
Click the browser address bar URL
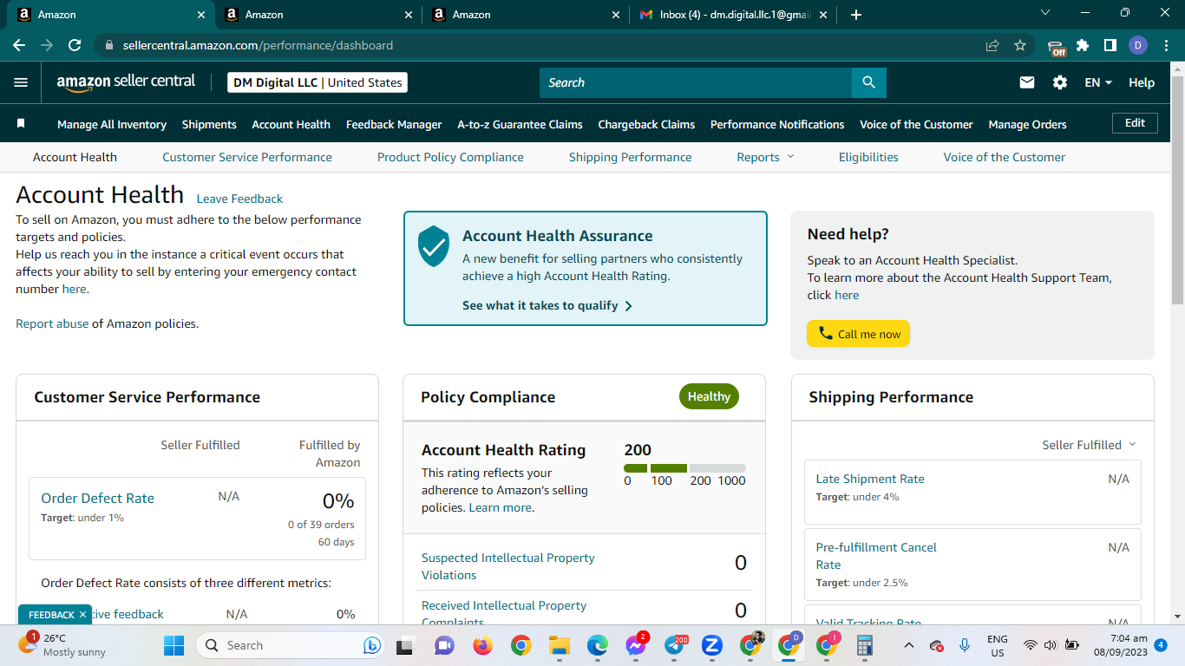pos(258,45)
